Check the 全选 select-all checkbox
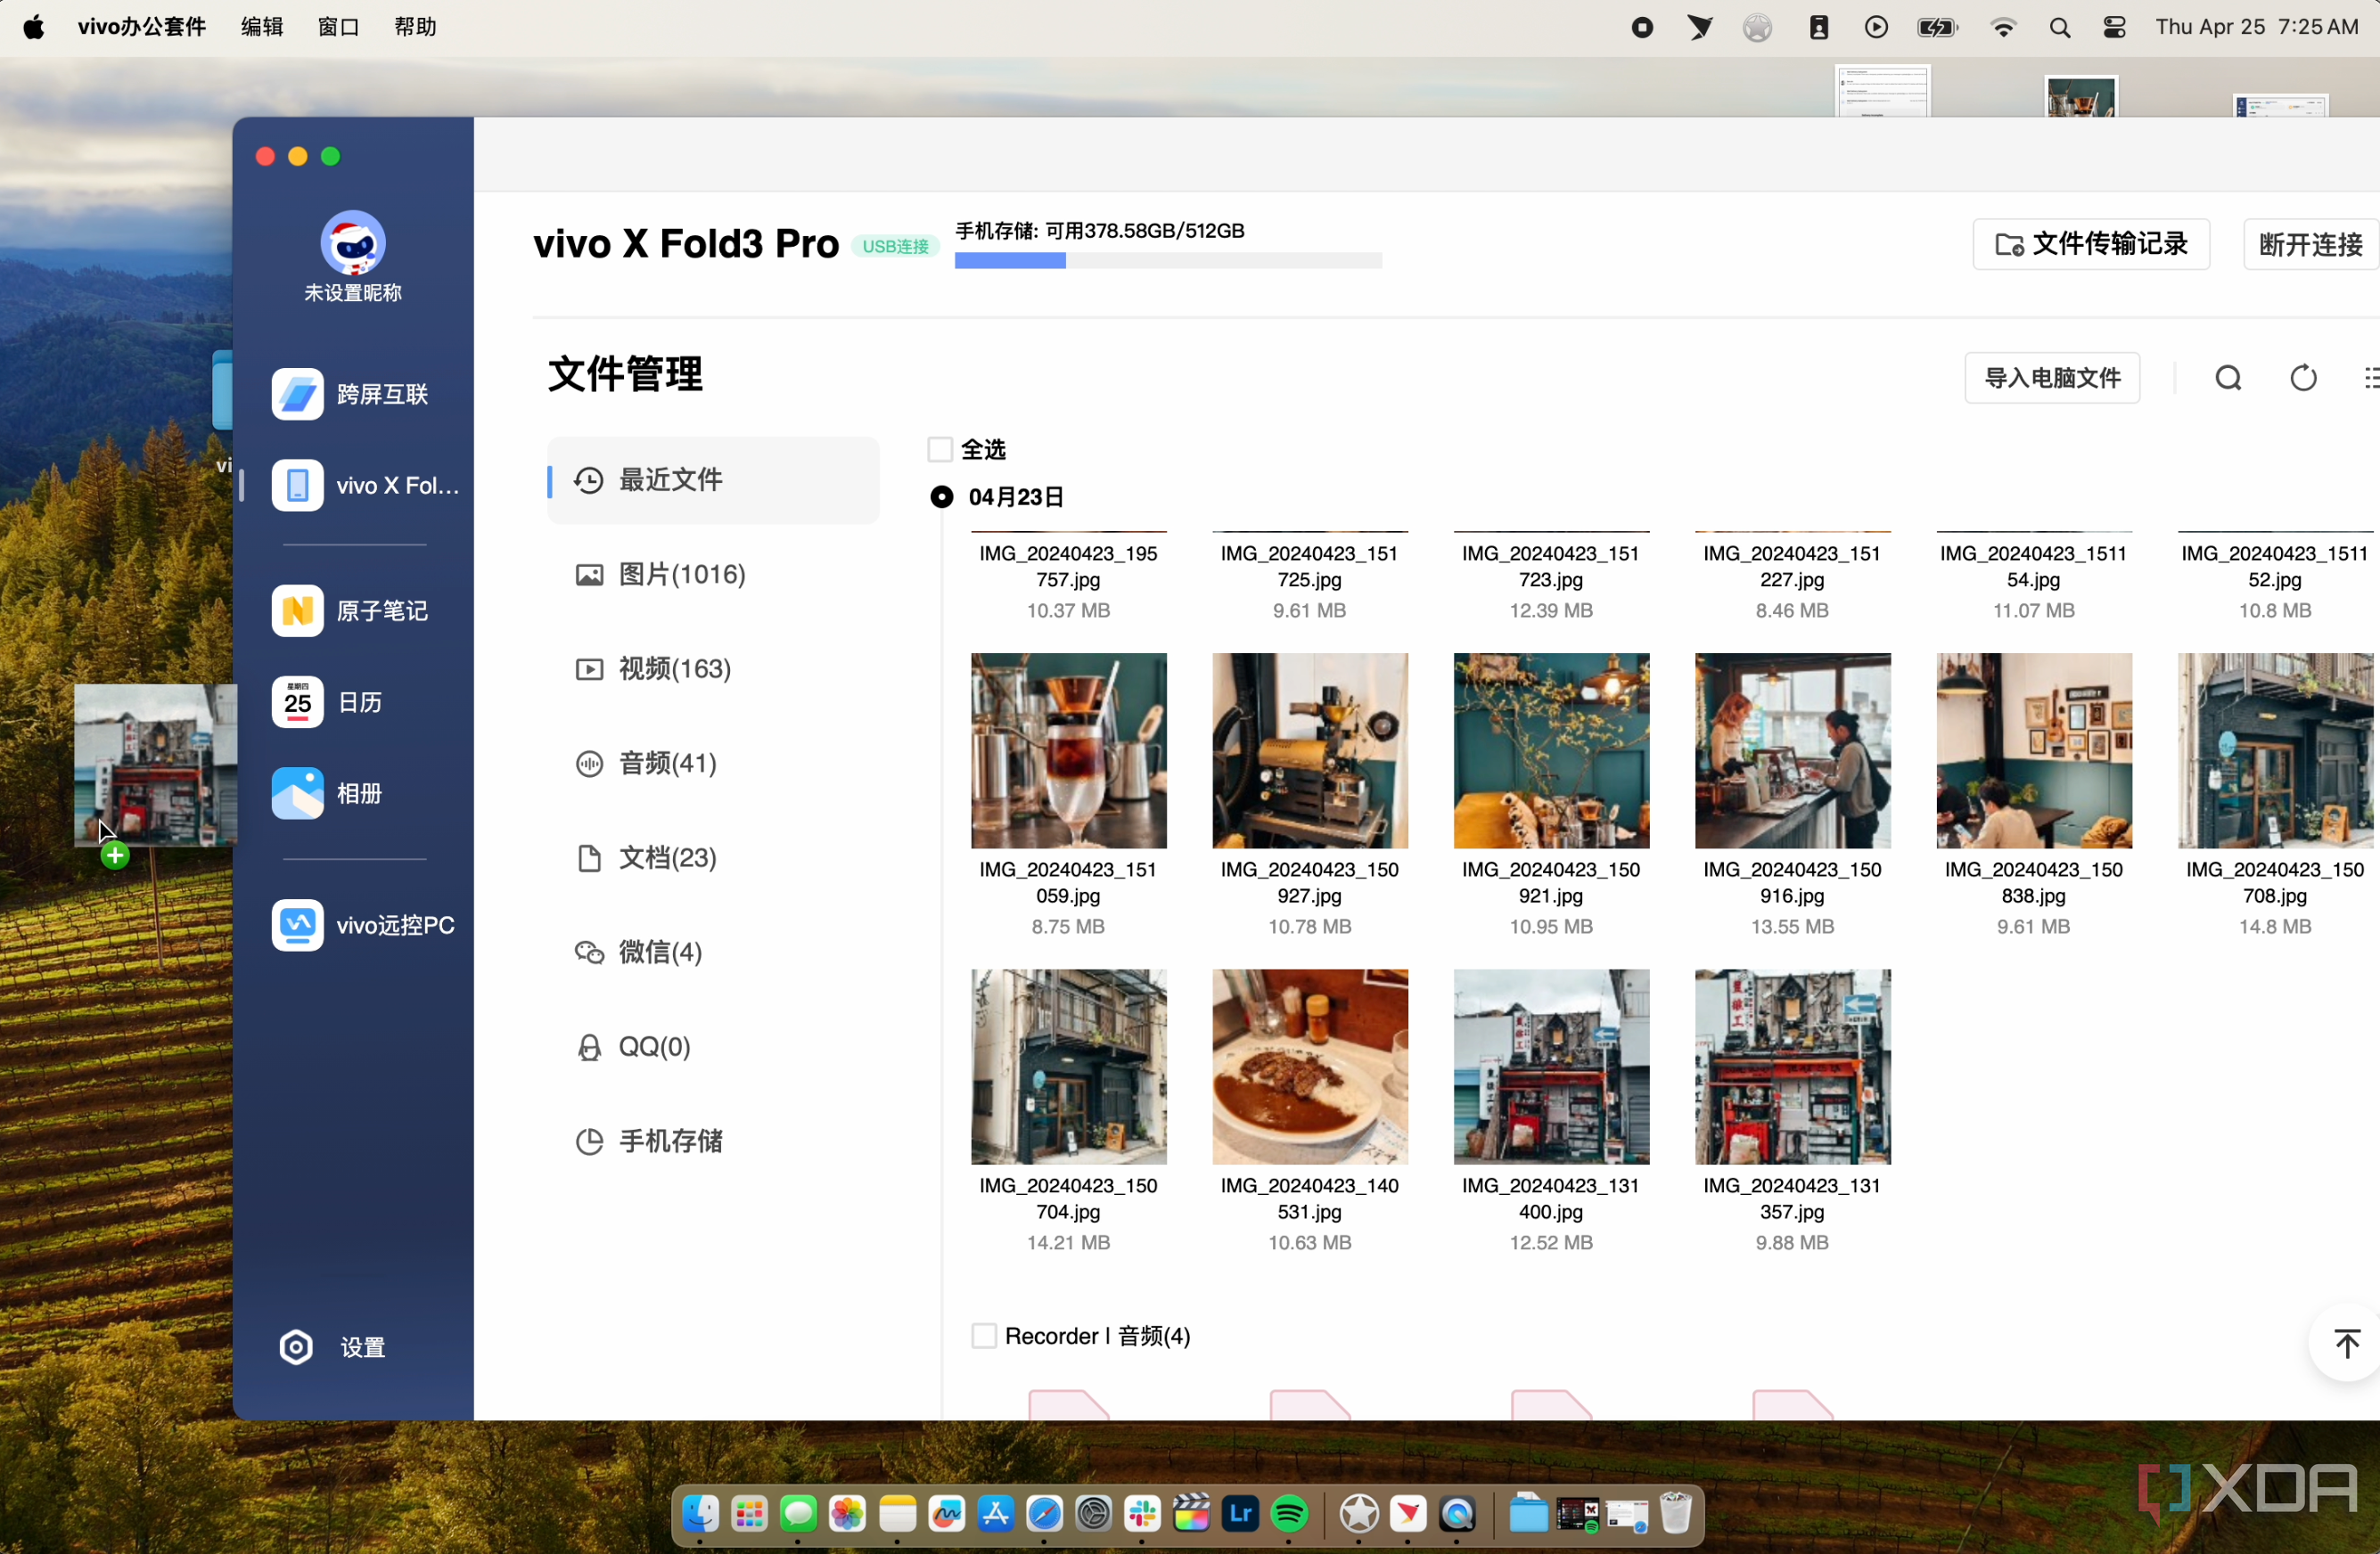 click(940, 450)
